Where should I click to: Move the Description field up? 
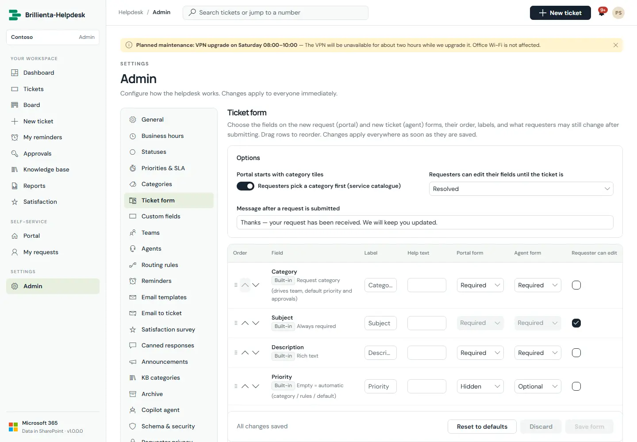pyautogui.click(x=245, y=353)
